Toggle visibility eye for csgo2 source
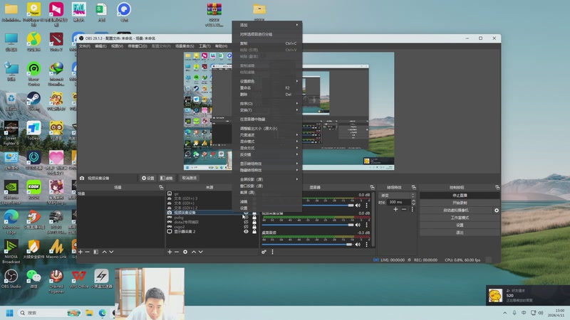570x320 pixels. coord(246,227)
